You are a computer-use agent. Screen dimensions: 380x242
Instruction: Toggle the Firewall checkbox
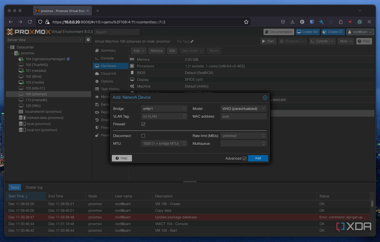[143, 124]
